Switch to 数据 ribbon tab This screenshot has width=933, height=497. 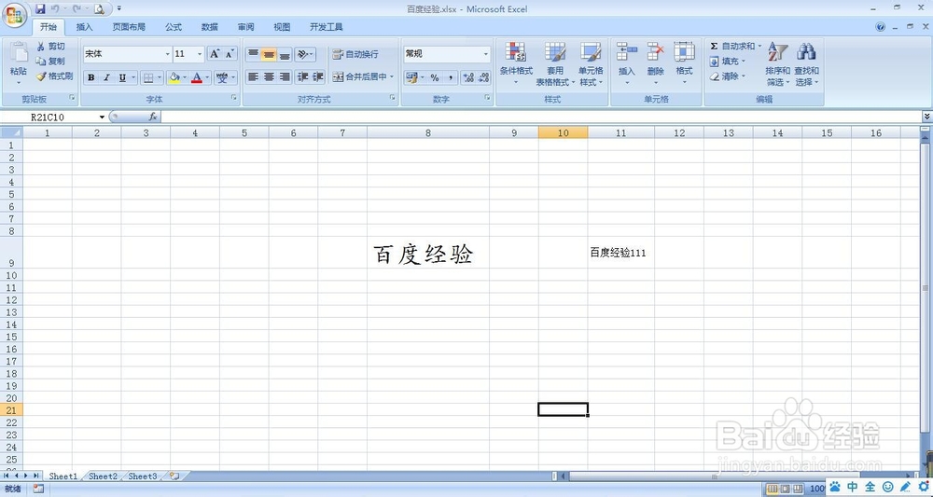(x=209, y=27)
